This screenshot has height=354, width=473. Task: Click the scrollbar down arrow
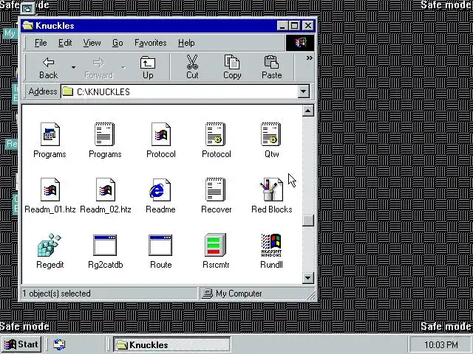307,277
